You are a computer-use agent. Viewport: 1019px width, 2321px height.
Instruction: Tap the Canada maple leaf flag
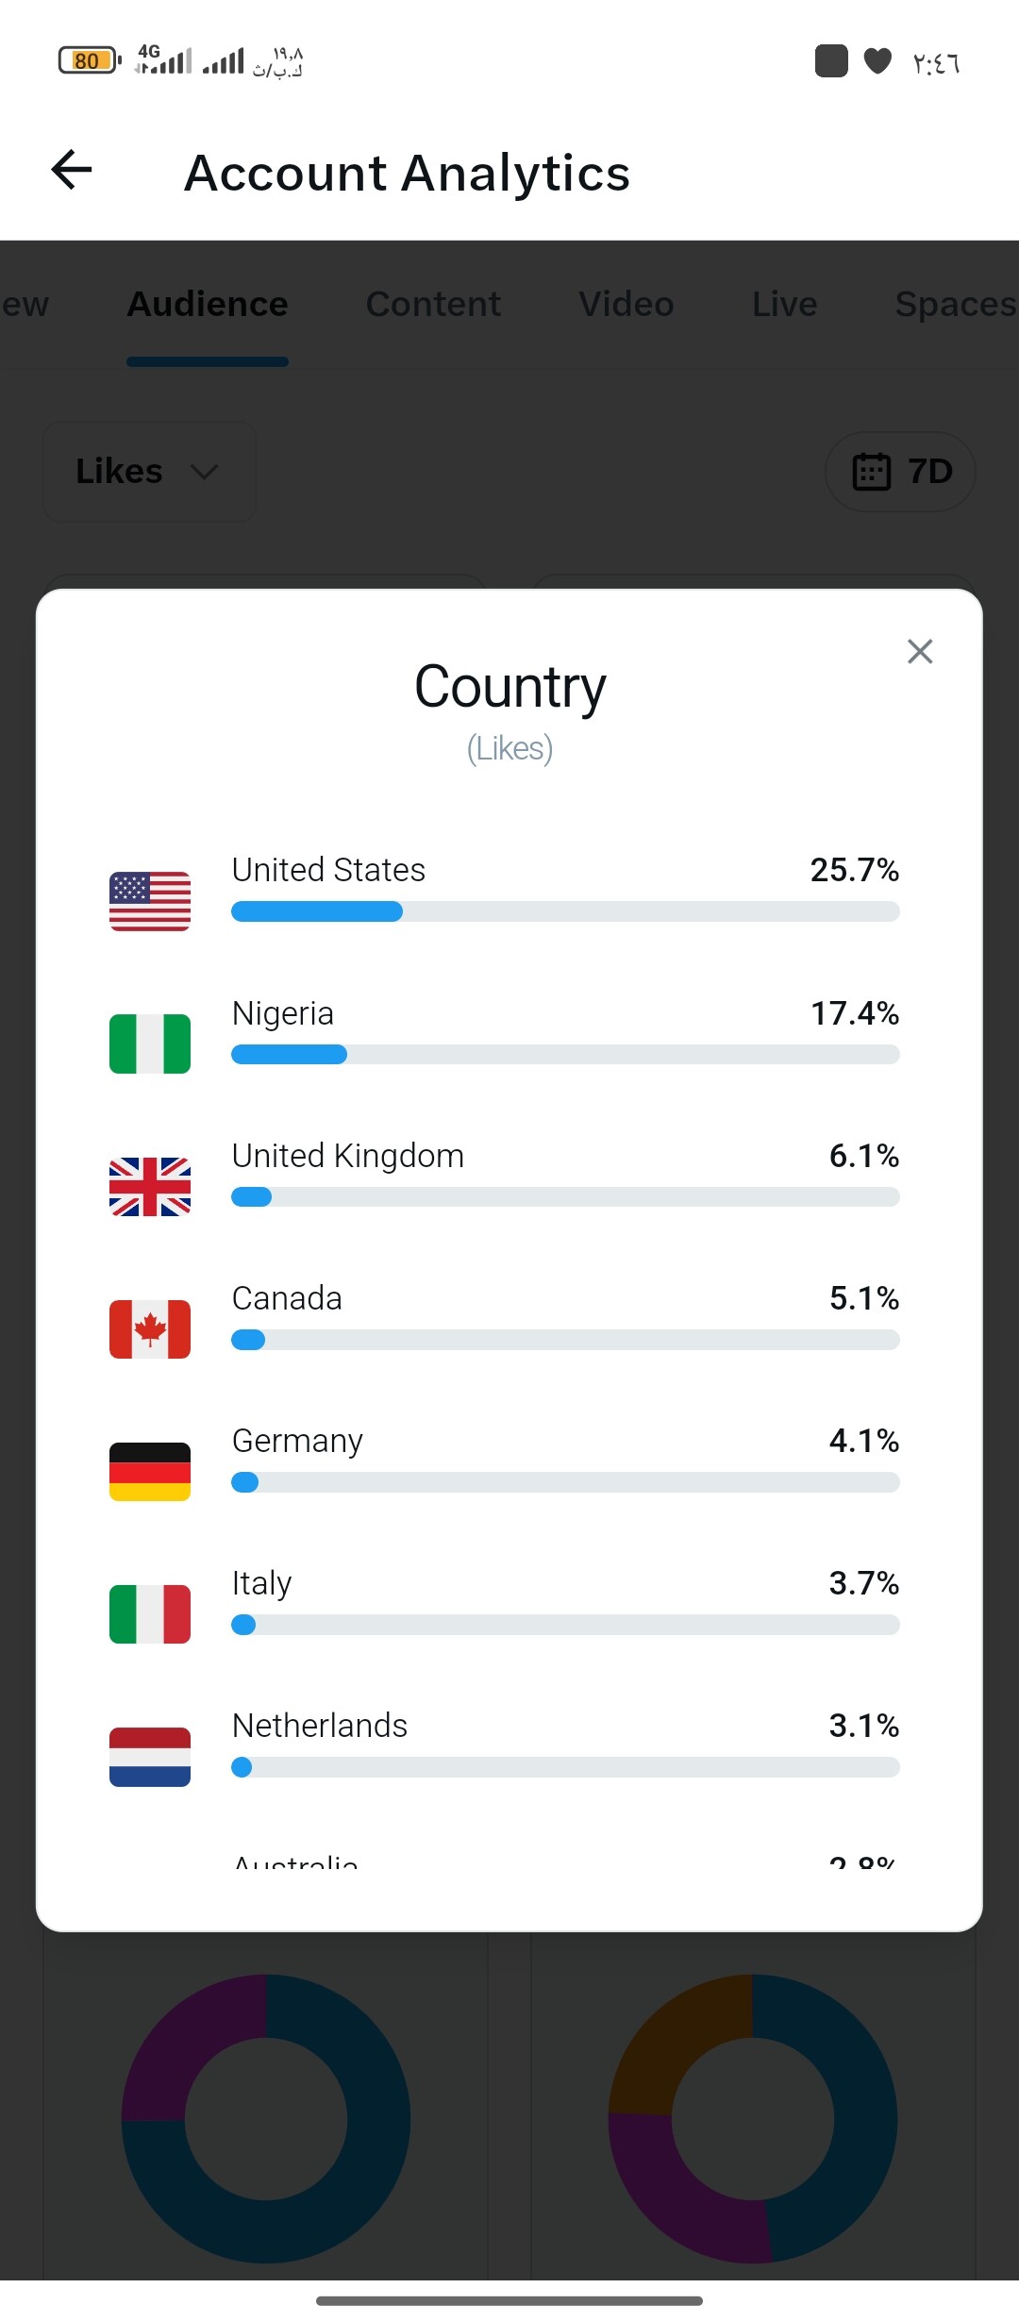150,1328
